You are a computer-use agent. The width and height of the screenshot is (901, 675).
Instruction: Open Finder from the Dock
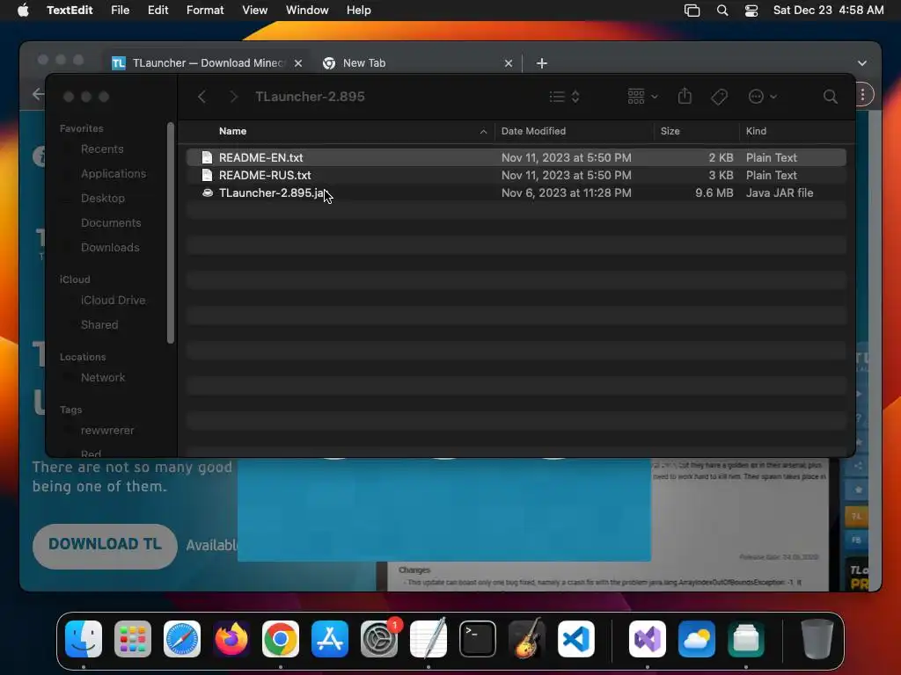point(84,639)
